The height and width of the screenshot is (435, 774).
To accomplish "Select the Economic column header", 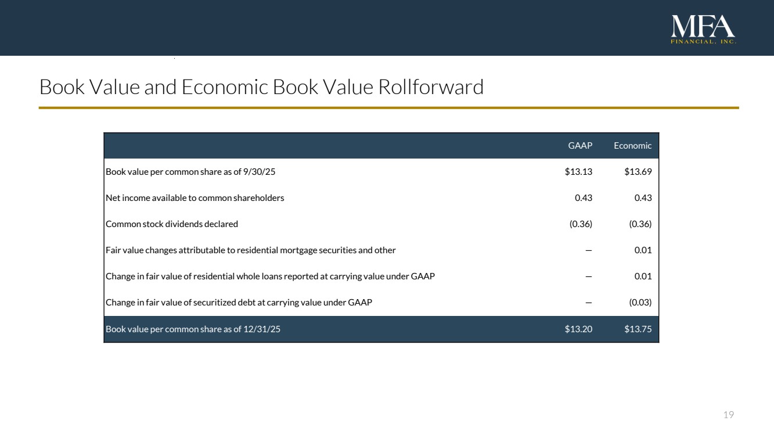I will point(632,146).
